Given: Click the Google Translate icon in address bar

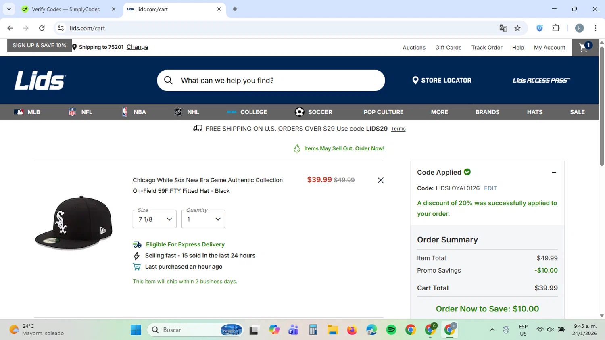Looking at the screenshot, I should 503,28.
